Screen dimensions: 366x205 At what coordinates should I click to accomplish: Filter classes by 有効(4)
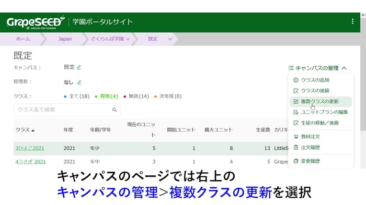tap(107, 96)
